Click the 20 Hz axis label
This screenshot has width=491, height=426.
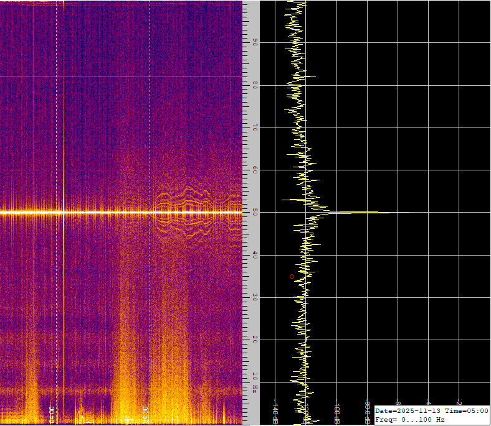[x=255, y=340]
